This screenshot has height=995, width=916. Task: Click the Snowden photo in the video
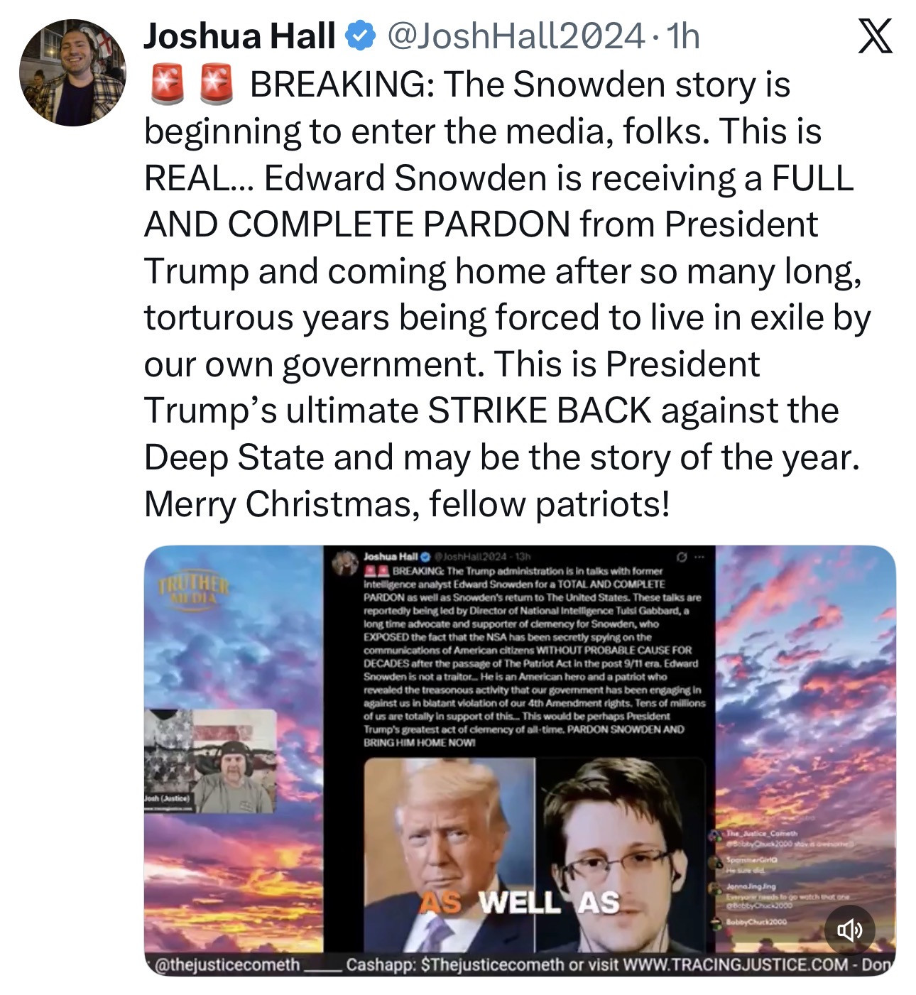[x=620, y=854]
